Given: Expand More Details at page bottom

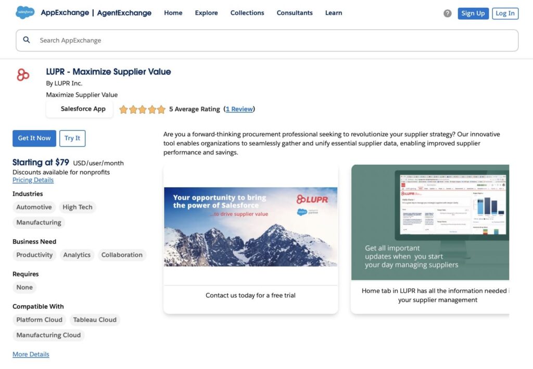Looking at the screenshot, I should (31, 354).
